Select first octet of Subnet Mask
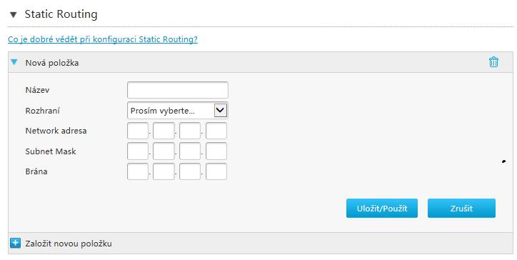Image resolution: width=517 pixels, height=260 pixels. click(138, 151)
